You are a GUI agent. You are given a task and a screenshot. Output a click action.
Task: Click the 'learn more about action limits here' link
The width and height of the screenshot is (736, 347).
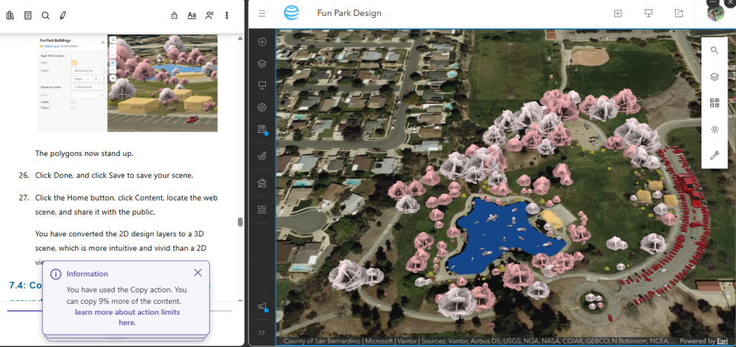(126, 318)
